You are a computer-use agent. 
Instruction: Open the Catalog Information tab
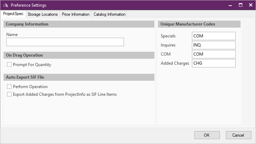pos(110,14)
